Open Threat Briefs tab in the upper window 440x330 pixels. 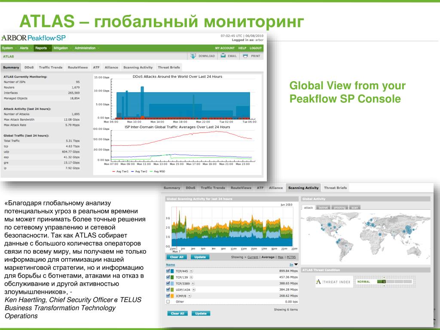(x=169, y=67)
